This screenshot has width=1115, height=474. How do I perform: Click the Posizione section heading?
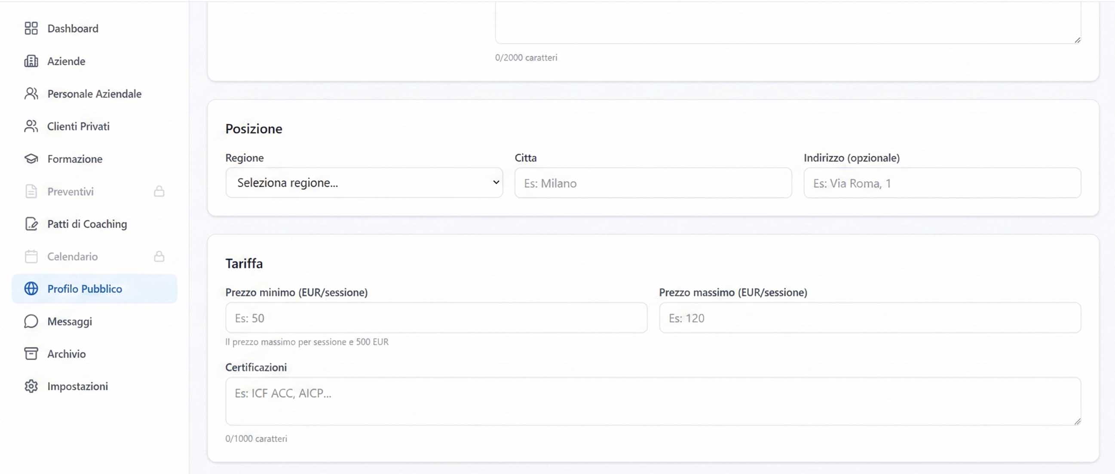[x=254, y=129]
